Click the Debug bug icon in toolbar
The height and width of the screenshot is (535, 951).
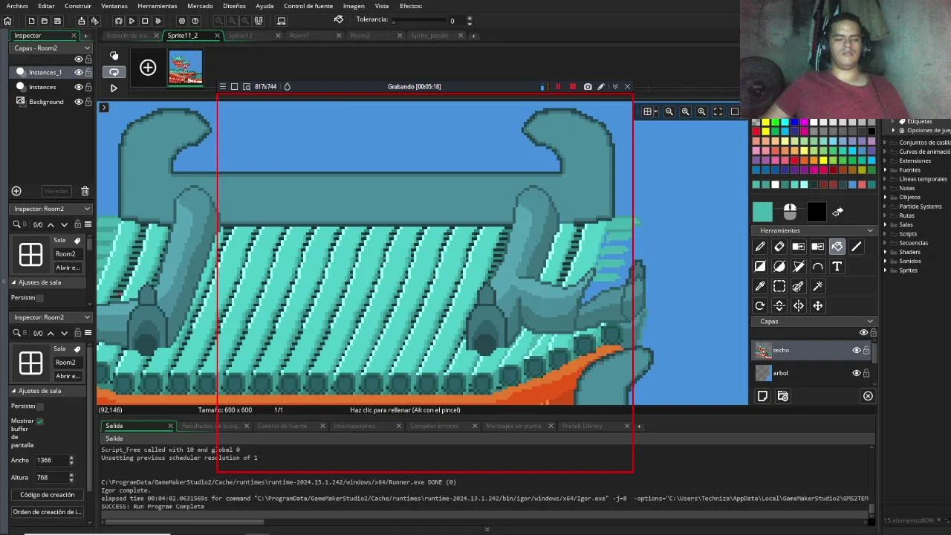(118, 21)
